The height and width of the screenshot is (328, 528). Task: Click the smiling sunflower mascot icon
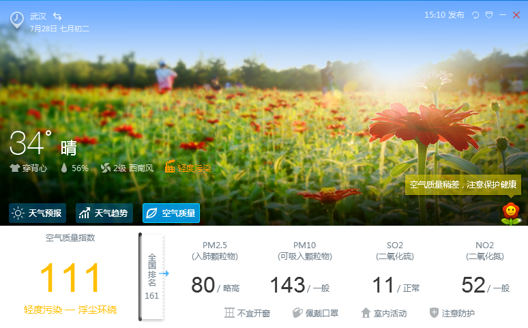tap(510, 213)
